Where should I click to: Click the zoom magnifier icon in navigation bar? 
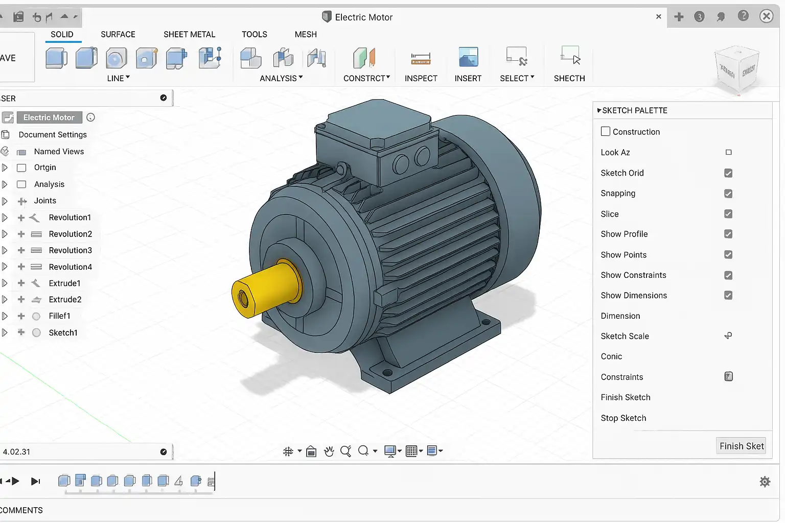coord(345,451)
